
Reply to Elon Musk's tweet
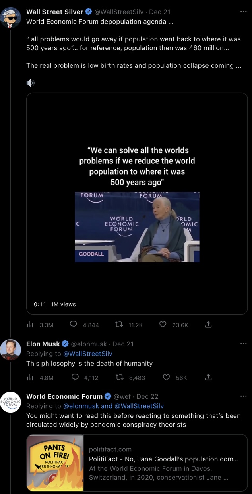pos(75,377)
